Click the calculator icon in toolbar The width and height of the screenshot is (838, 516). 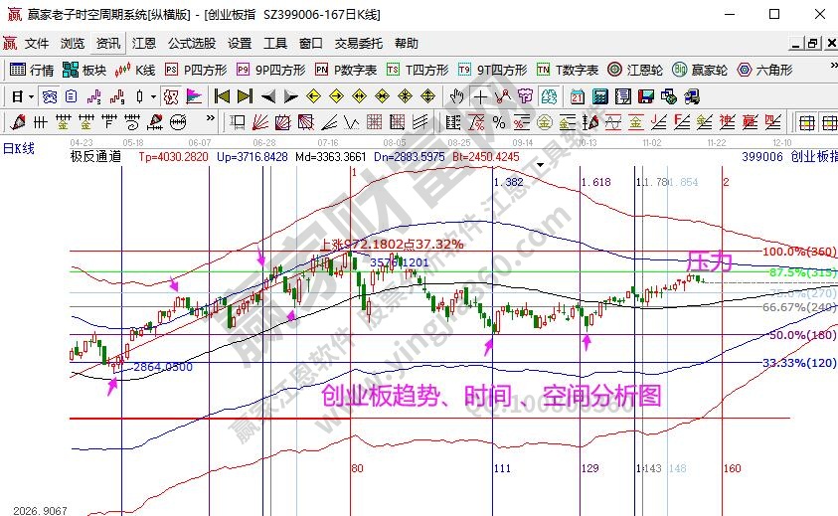click(600, 96)
